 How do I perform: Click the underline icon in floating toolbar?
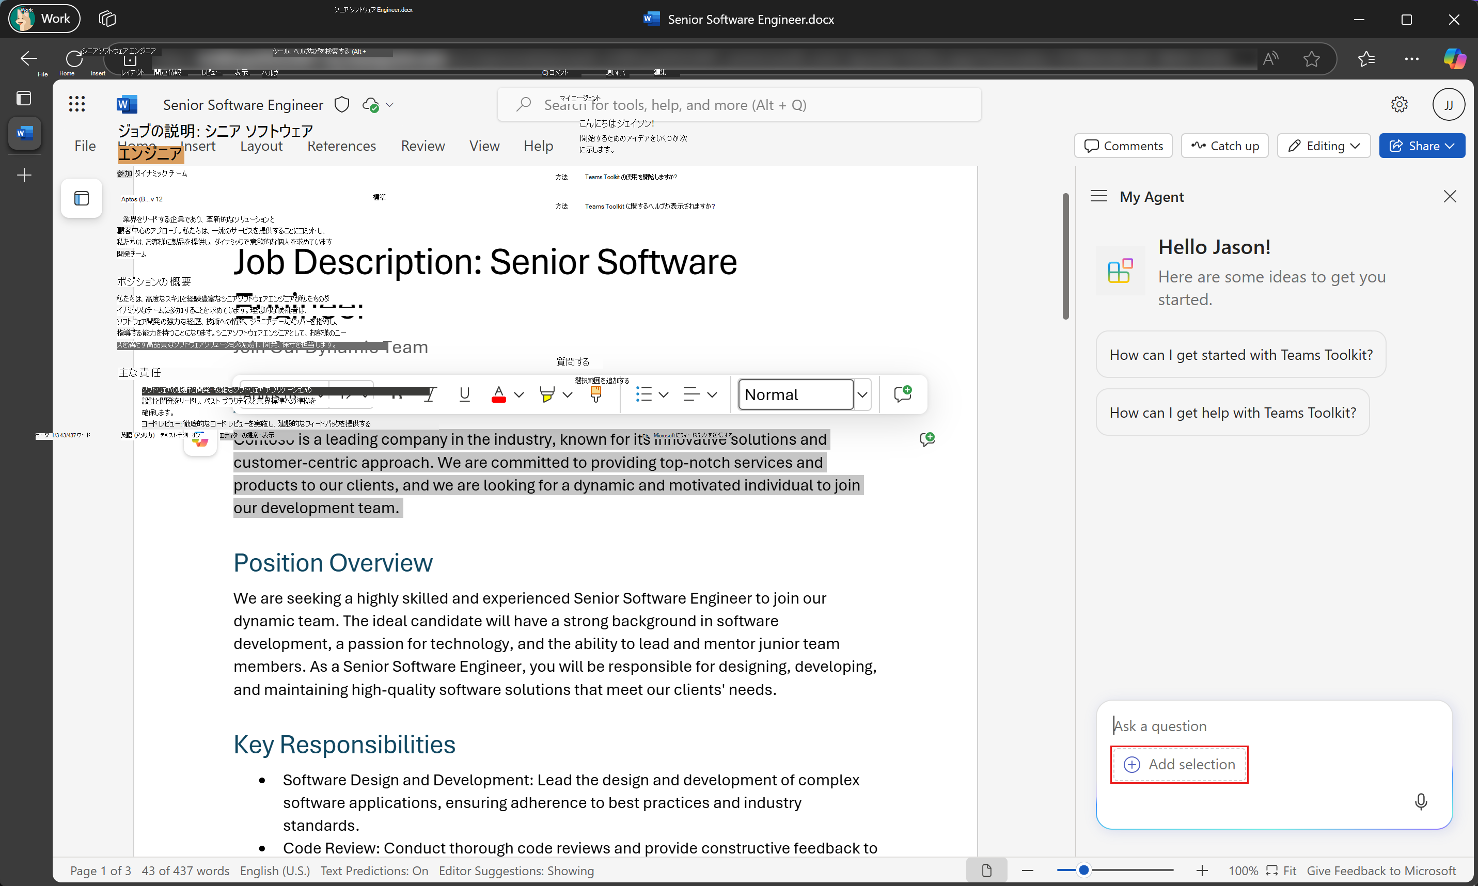(x=464, y=394)
